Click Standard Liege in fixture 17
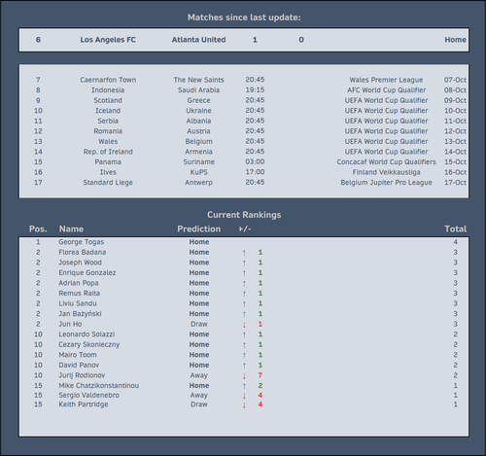486x456 pixels. (108, 183)
